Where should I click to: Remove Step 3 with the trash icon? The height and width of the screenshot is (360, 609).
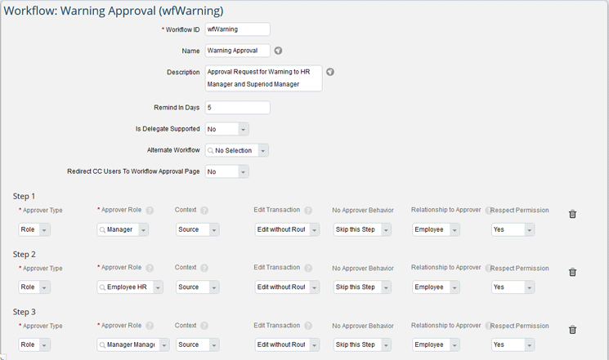tap(572, 330)
